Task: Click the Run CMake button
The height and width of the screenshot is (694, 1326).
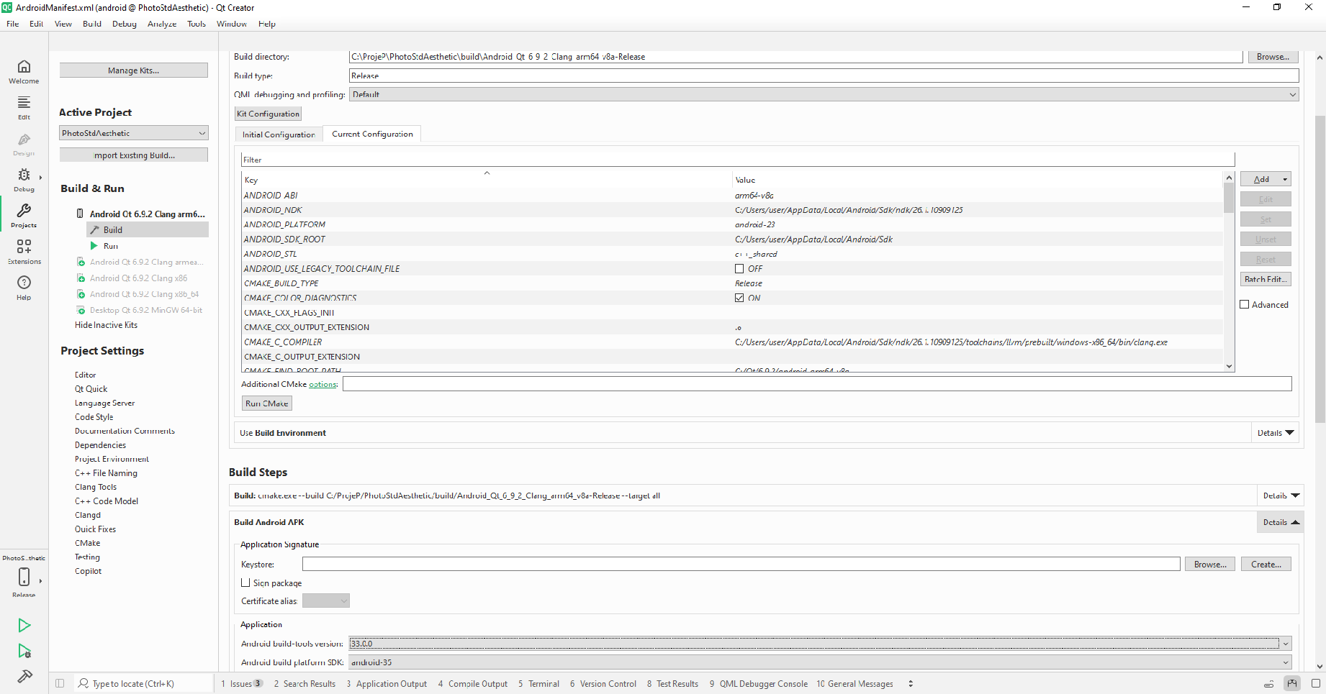Action: [x=266, y=403]
